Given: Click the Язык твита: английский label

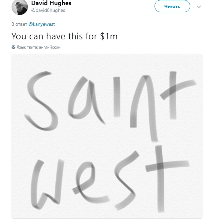Looking at the screenshot, I should coord(38,47).
